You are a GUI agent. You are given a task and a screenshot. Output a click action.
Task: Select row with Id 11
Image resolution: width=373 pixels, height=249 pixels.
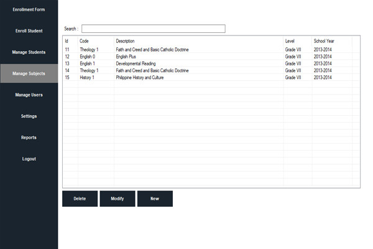pyautogui.click(x=211, y=50)
